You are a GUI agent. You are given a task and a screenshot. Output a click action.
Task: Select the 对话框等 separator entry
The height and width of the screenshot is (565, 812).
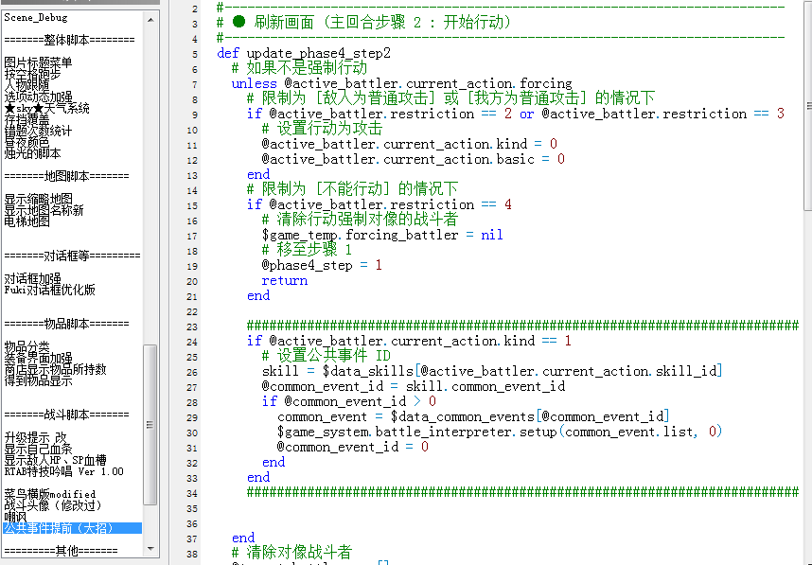click(73, 256)
